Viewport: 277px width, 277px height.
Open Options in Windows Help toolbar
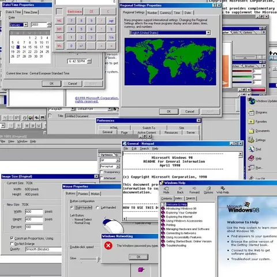(208, 190)
